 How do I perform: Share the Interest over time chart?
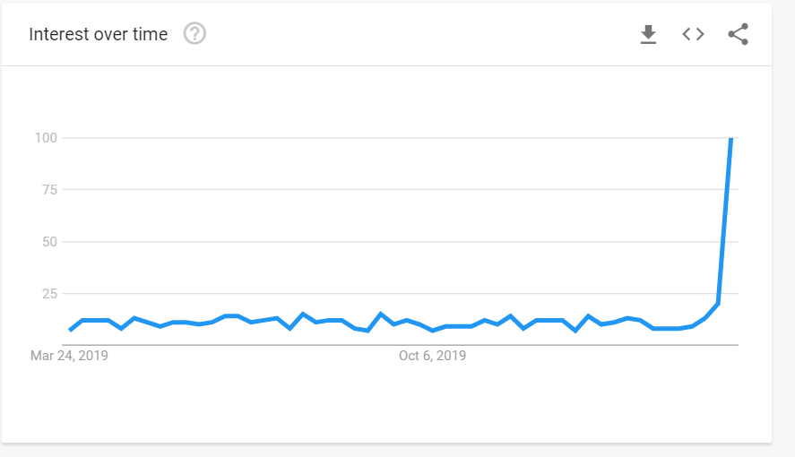coord(738,34)
